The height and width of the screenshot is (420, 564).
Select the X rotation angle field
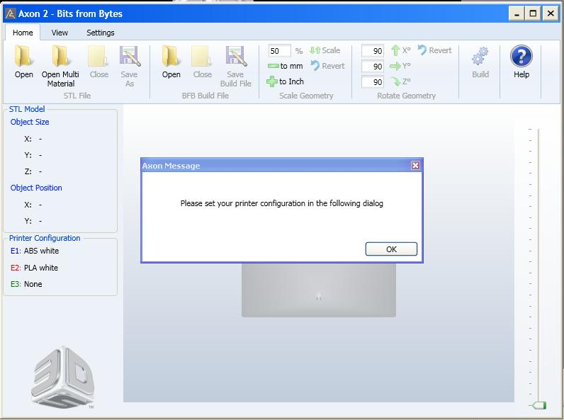click(x=373, y=51)
